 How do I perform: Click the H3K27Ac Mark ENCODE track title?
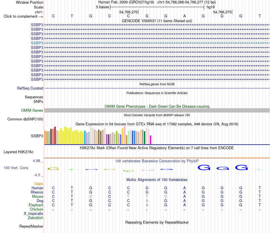[x=157, y=148]
